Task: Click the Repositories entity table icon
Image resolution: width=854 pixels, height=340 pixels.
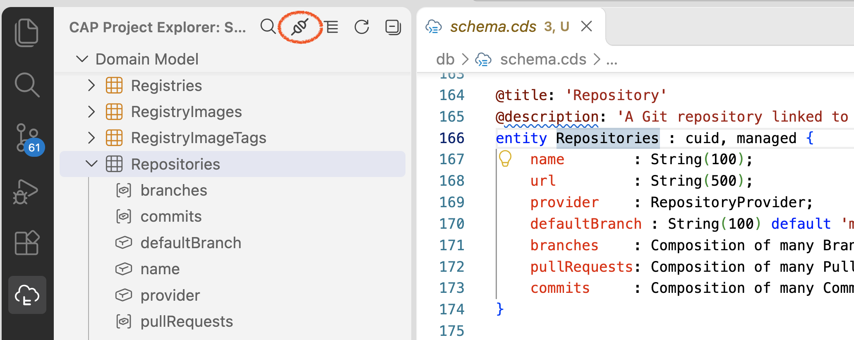Action: pos(114,164)
